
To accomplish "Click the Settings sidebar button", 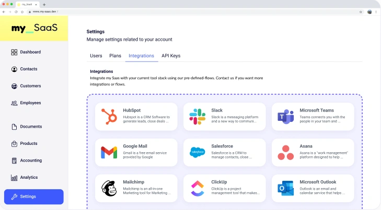I will click(33, 196).
